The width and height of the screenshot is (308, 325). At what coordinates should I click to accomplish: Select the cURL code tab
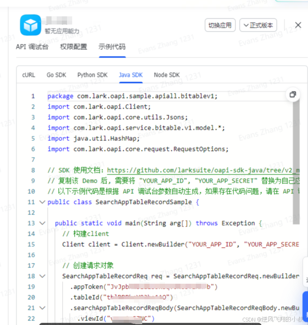pos(29,75)
